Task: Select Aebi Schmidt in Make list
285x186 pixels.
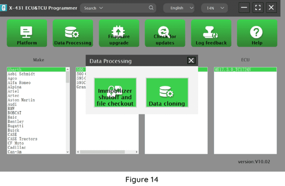Action: [36, 74]
